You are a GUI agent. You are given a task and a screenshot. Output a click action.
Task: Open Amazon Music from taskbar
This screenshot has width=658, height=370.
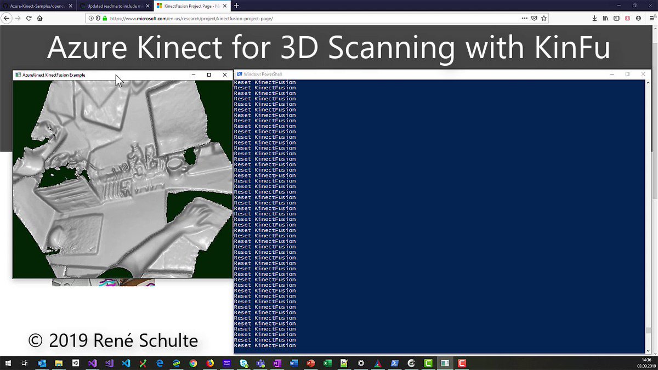(x=227, y=363)
